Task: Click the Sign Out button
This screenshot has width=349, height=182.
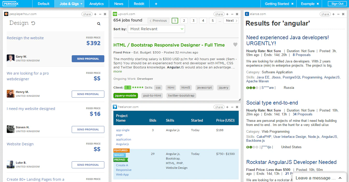Action: [337, 4]
